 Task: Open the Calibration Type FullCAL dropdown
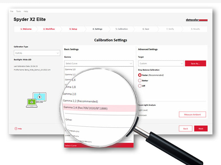[37, 53]
